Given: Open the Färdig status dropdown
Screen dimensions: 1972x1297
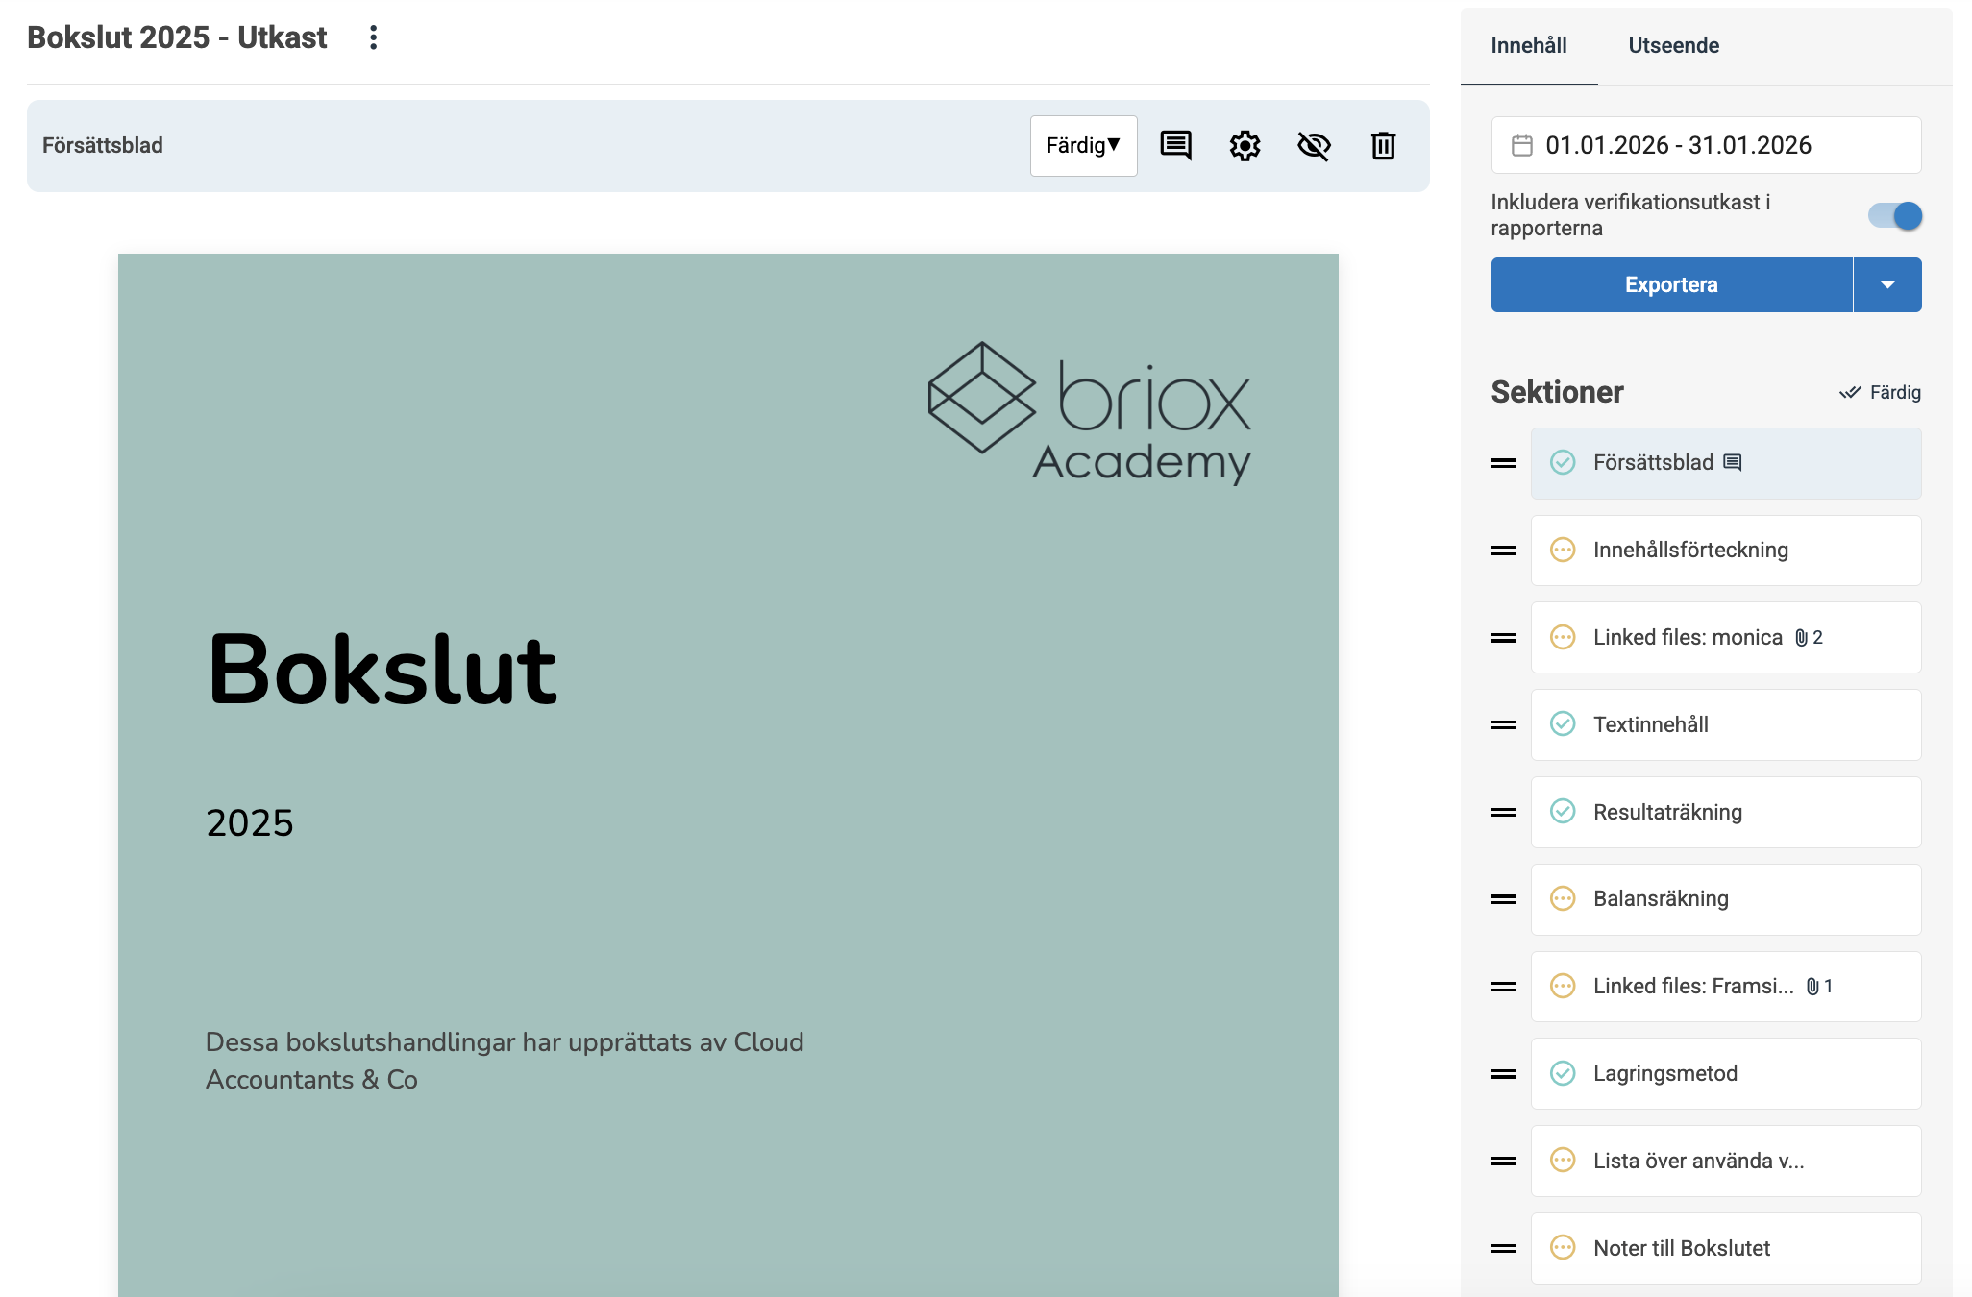Looking at the screenshot, I should (1083, 146).
